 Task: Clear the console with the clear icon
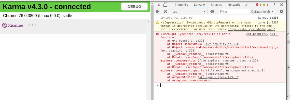(165, 11)
